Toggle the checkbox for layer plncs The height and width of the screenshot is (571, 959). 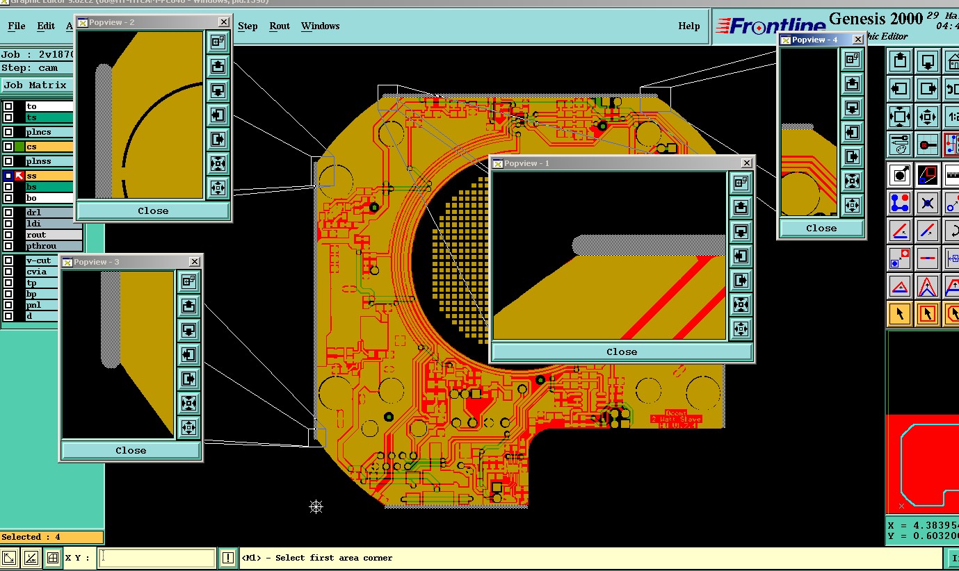pos(8,132)
